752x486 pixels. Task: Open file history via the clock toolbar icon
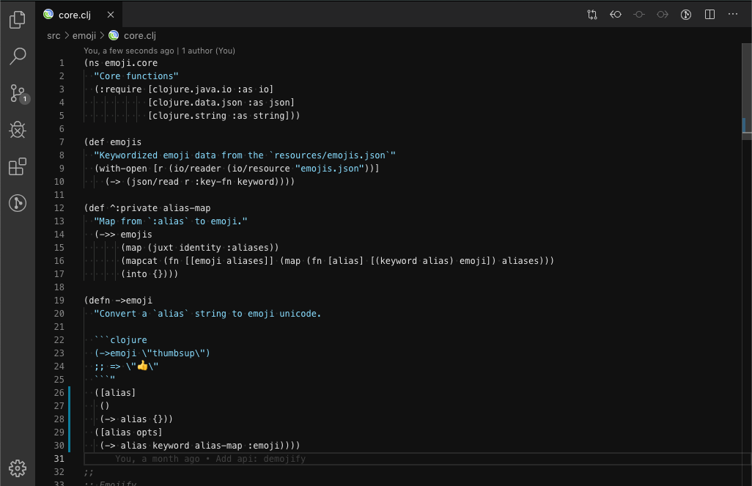(685, 14)
